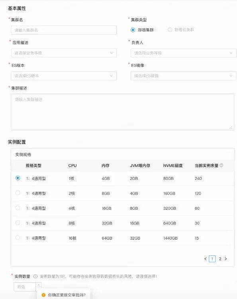Click the 实例数量 number input
The image size is (237, 299).
(x=25, y=287)
